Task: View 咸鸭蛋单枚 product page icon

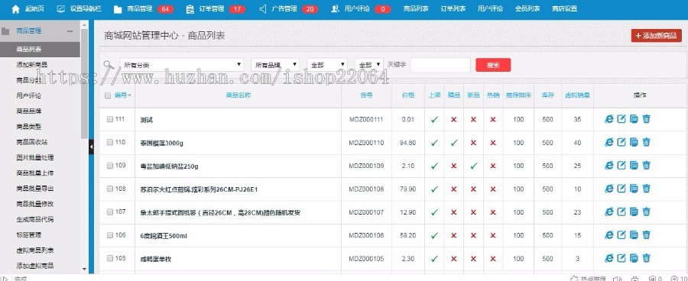Action: (x=609, y=258)
